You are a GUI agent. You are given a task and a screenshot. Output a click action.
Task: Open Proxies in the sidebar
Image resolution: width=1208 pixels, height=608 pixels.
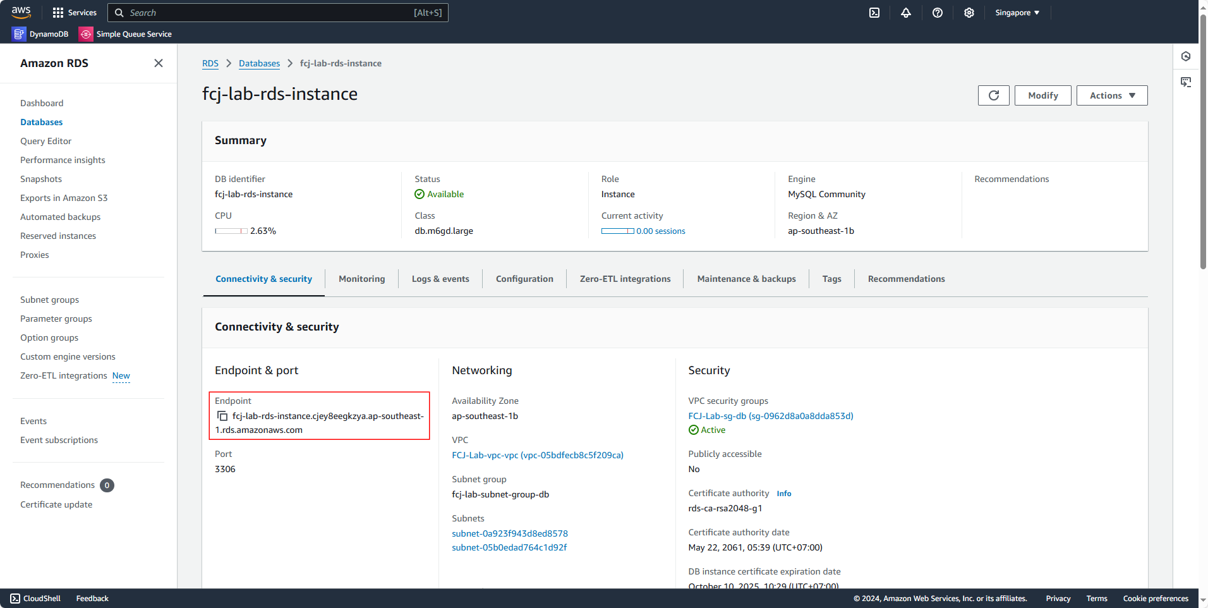click(35, 255)
